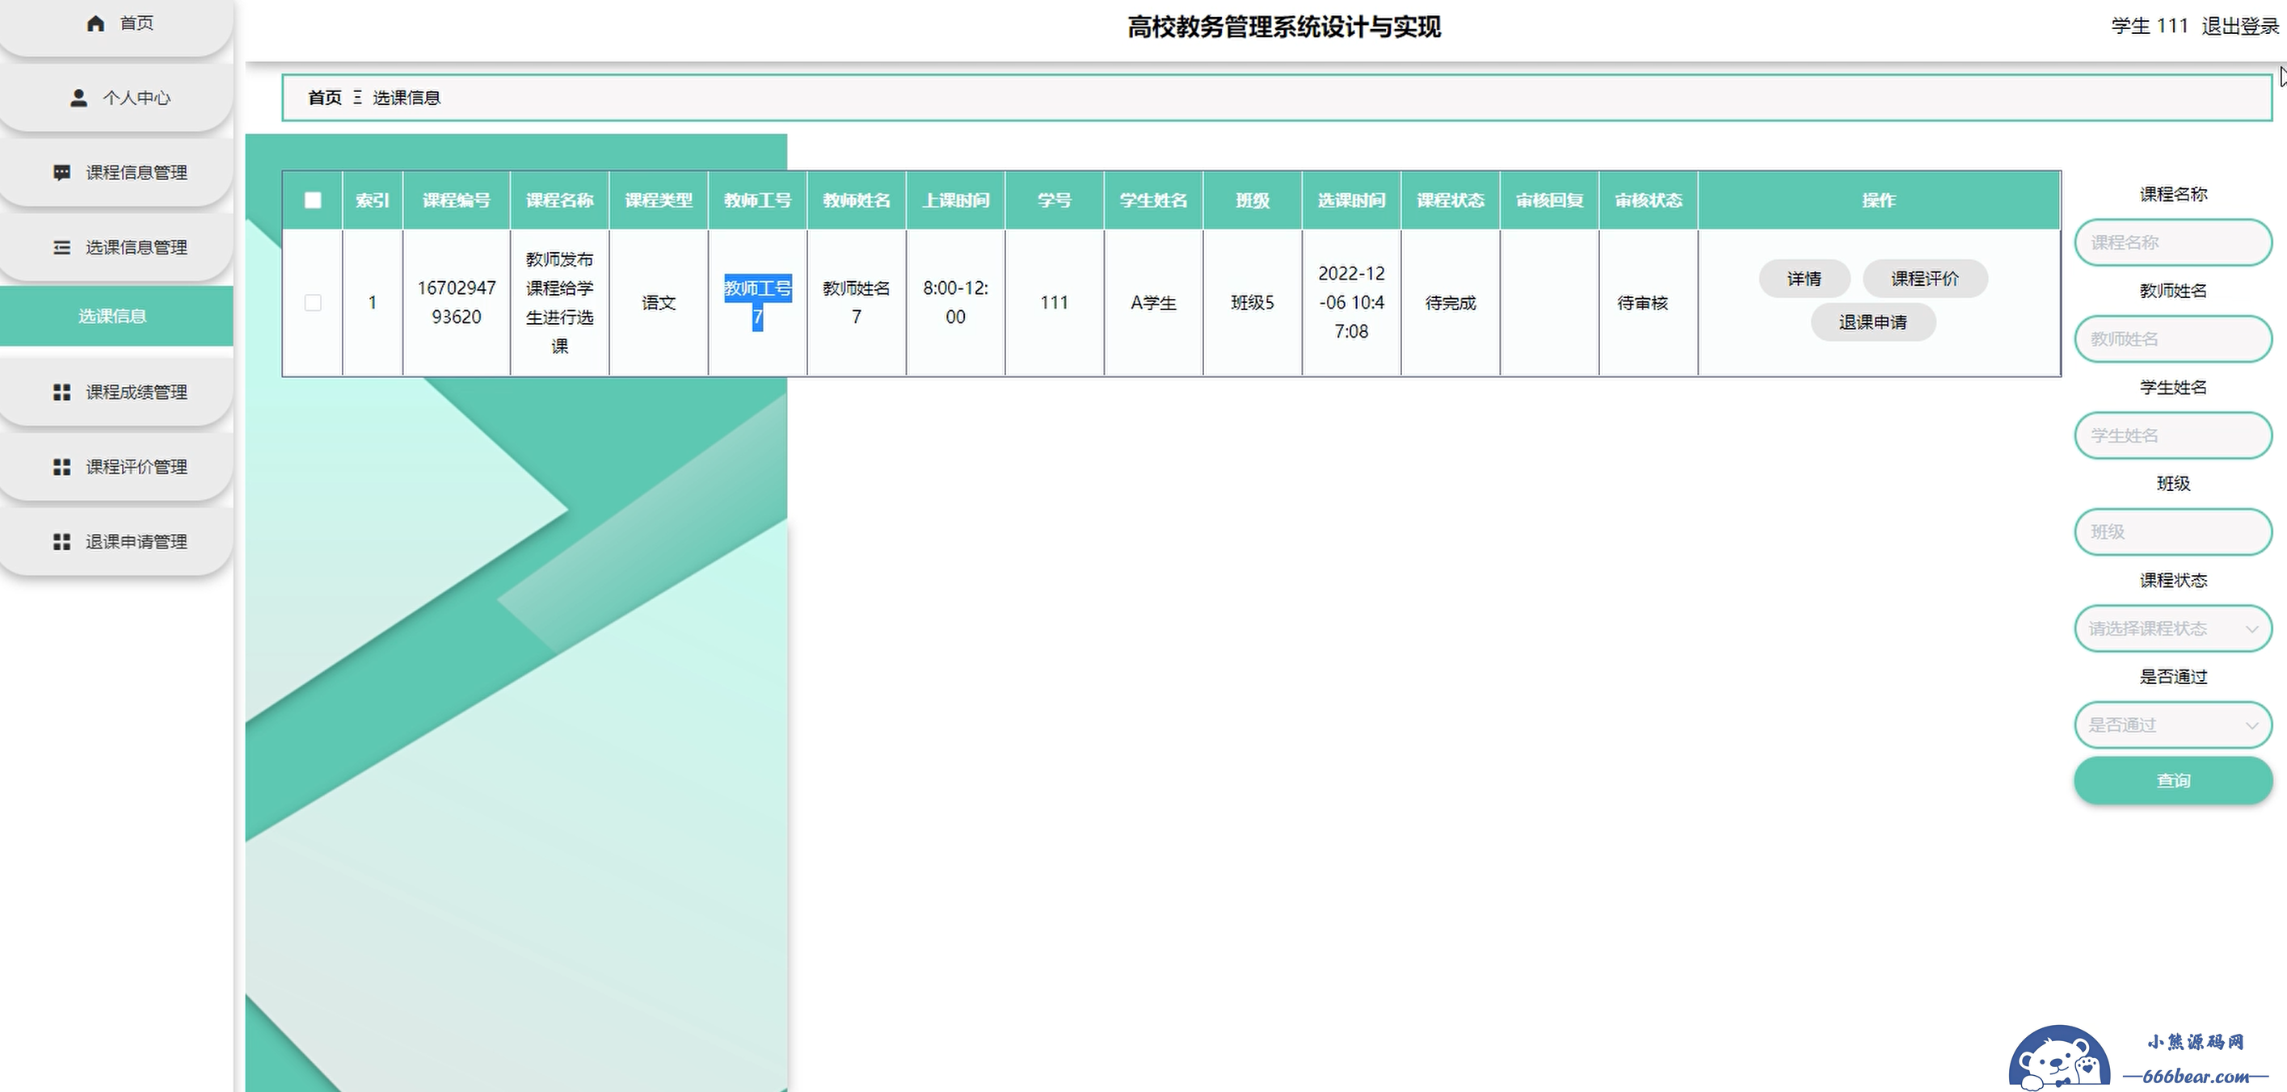Click the grid icon beside 课程评价管理

pos(61,467)
